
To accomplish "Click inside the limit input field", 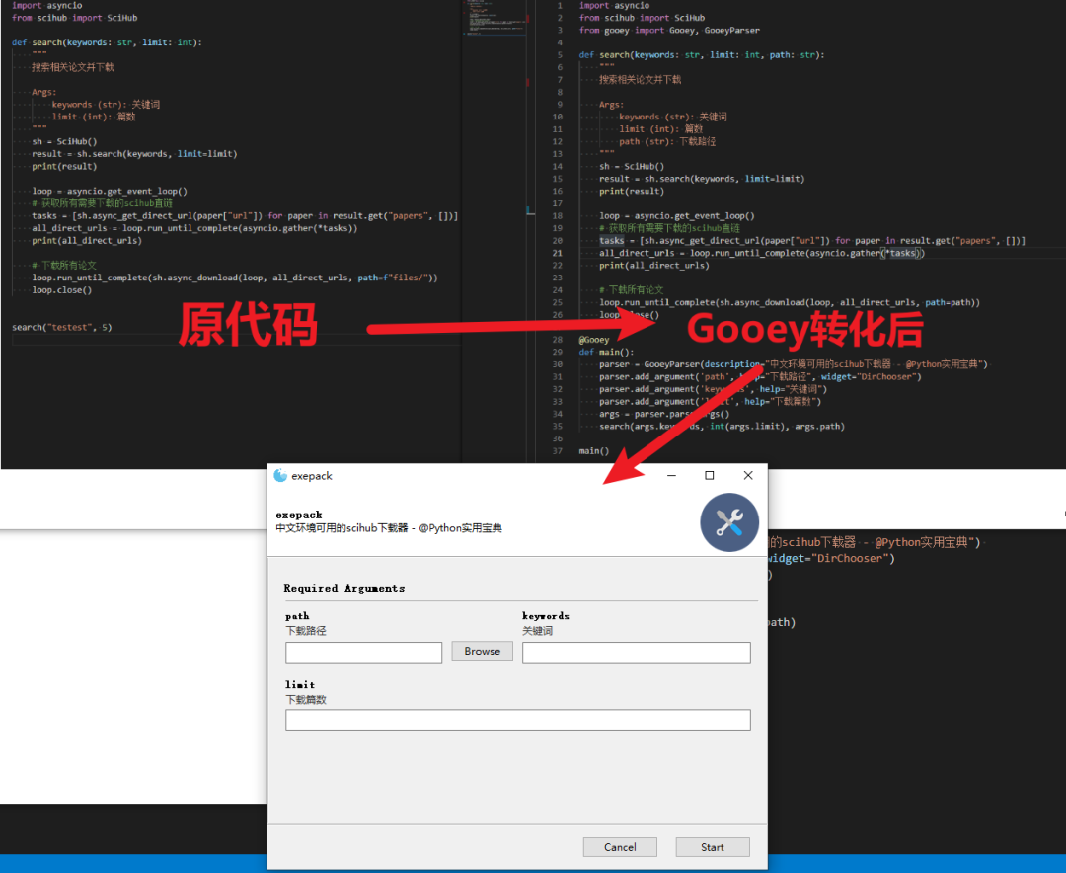I will coord(517,721).
